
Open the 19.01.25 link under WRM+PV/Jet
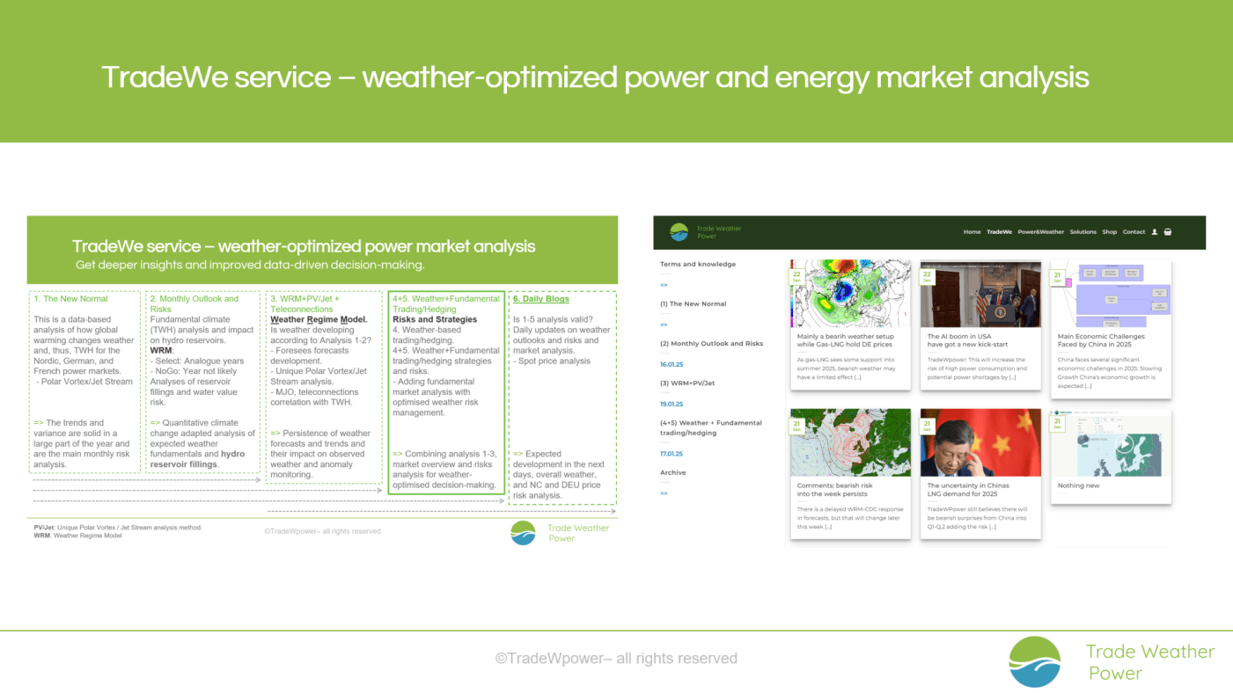click(672, 404)
